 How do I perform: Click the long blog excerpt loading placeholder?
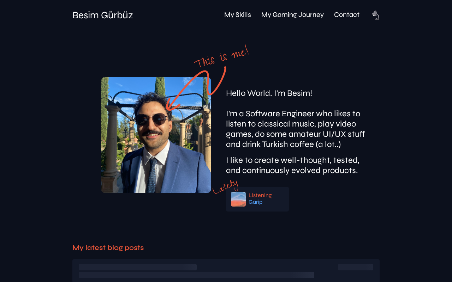(x=196, y=275)
